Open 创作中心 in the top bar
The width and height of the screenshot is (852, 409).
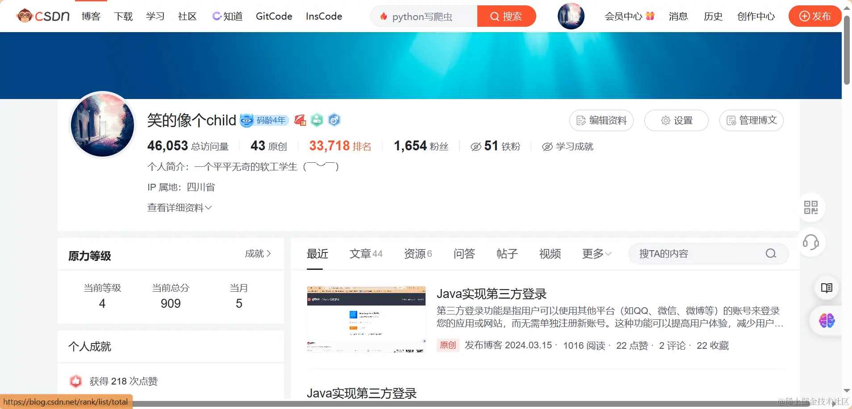tap(756, 17)
